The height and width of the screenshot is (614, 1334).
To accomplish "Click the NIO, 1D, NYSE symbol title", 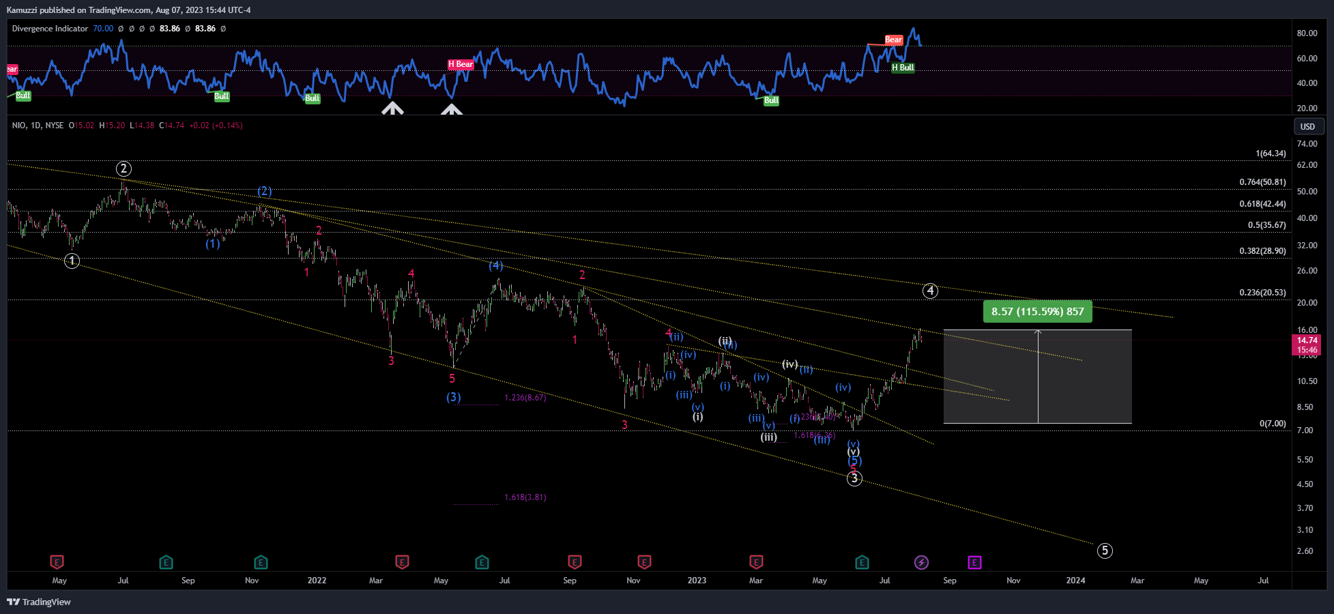I will pyautogui.click(x=38, y=126).
